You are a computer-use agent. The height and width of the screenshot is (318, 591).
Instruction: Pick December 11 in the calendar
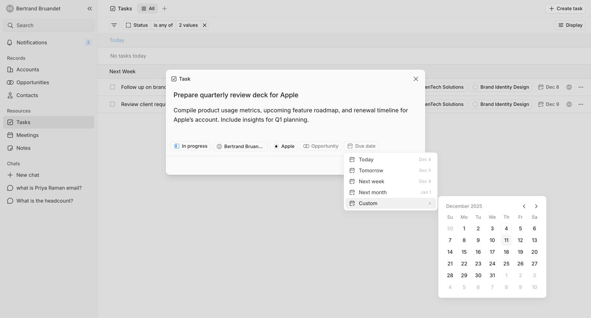(506, 240)
